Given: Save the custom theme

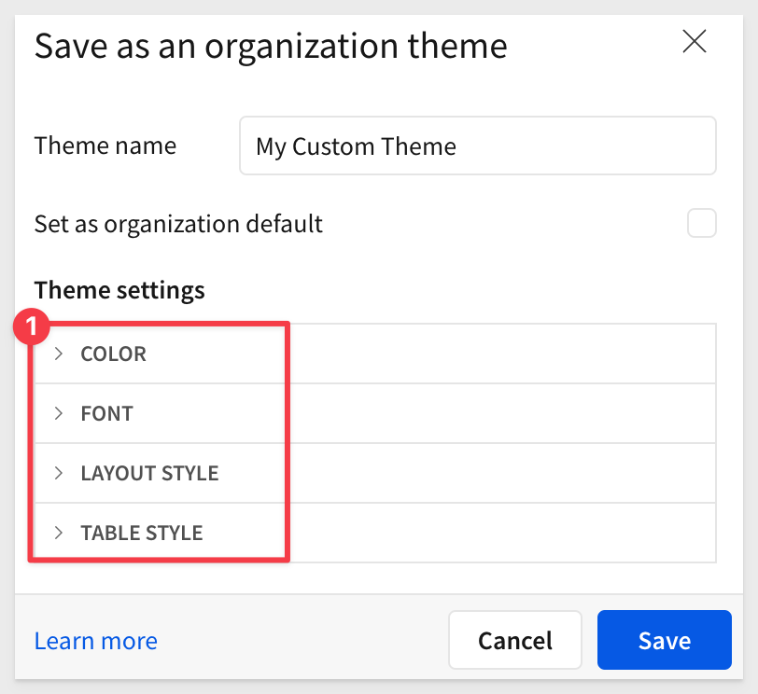Looking at the screenshot, I should click(665, 640).
